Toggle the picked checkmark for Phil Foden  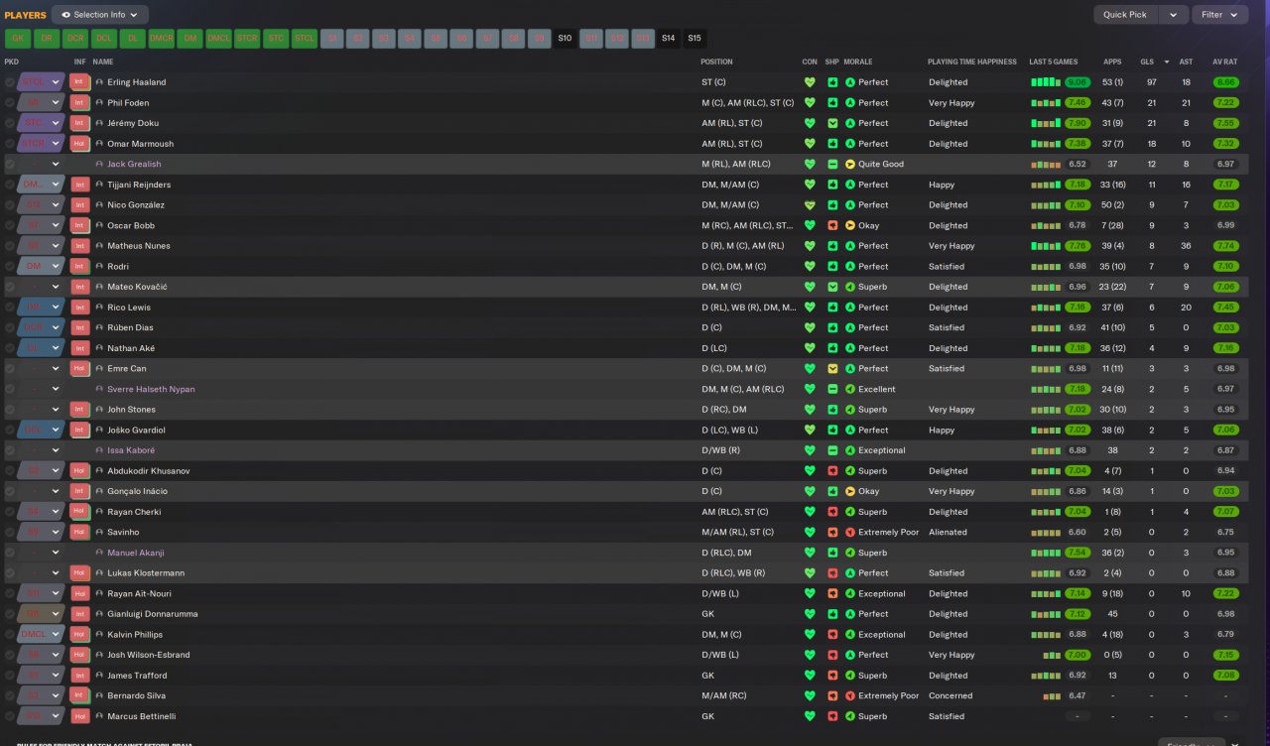(x=10, y=103)
